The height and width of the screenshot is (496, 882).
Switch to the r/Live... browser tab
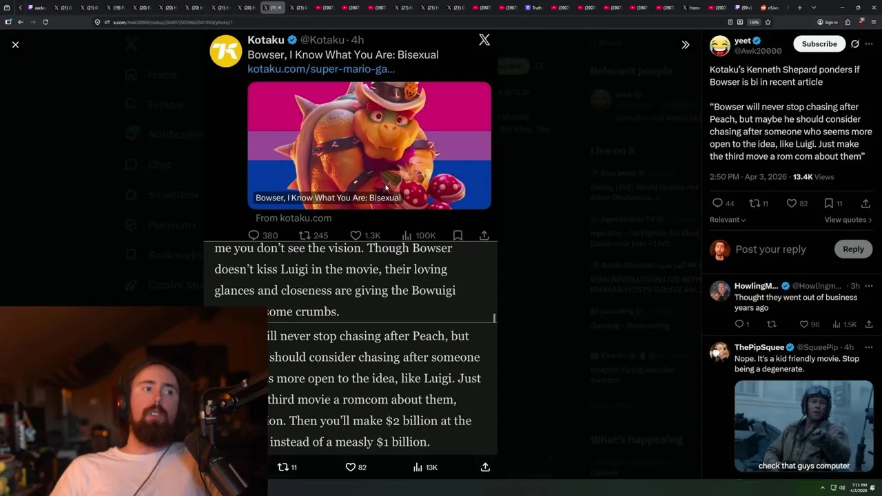[x=770, y=8]
